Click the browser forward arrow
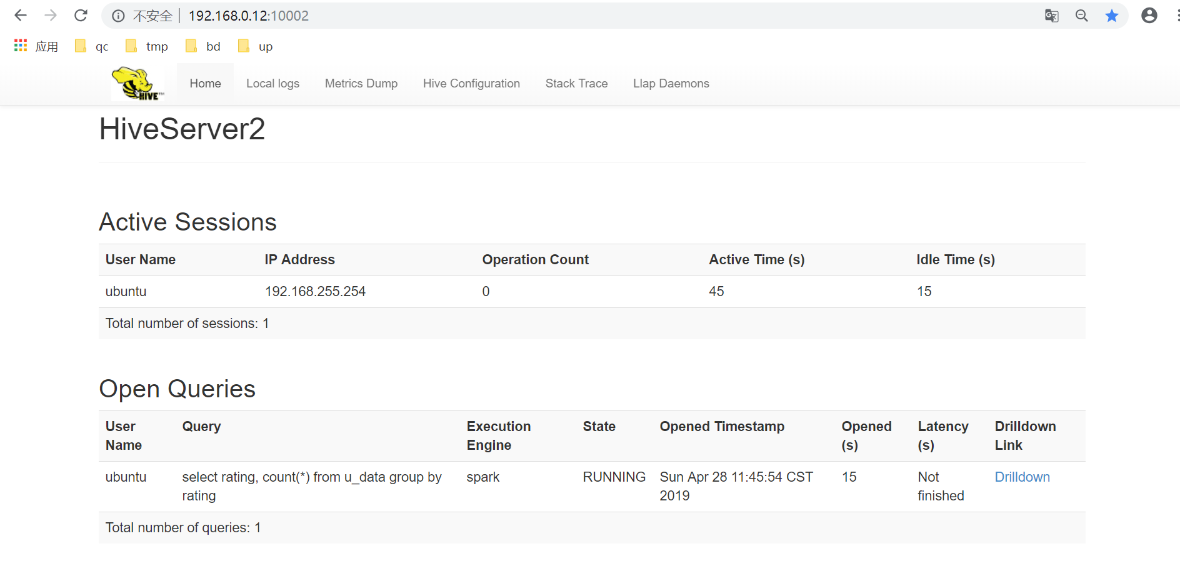The width and height of the screenshot is (1180, 566). tap(51, 16)
